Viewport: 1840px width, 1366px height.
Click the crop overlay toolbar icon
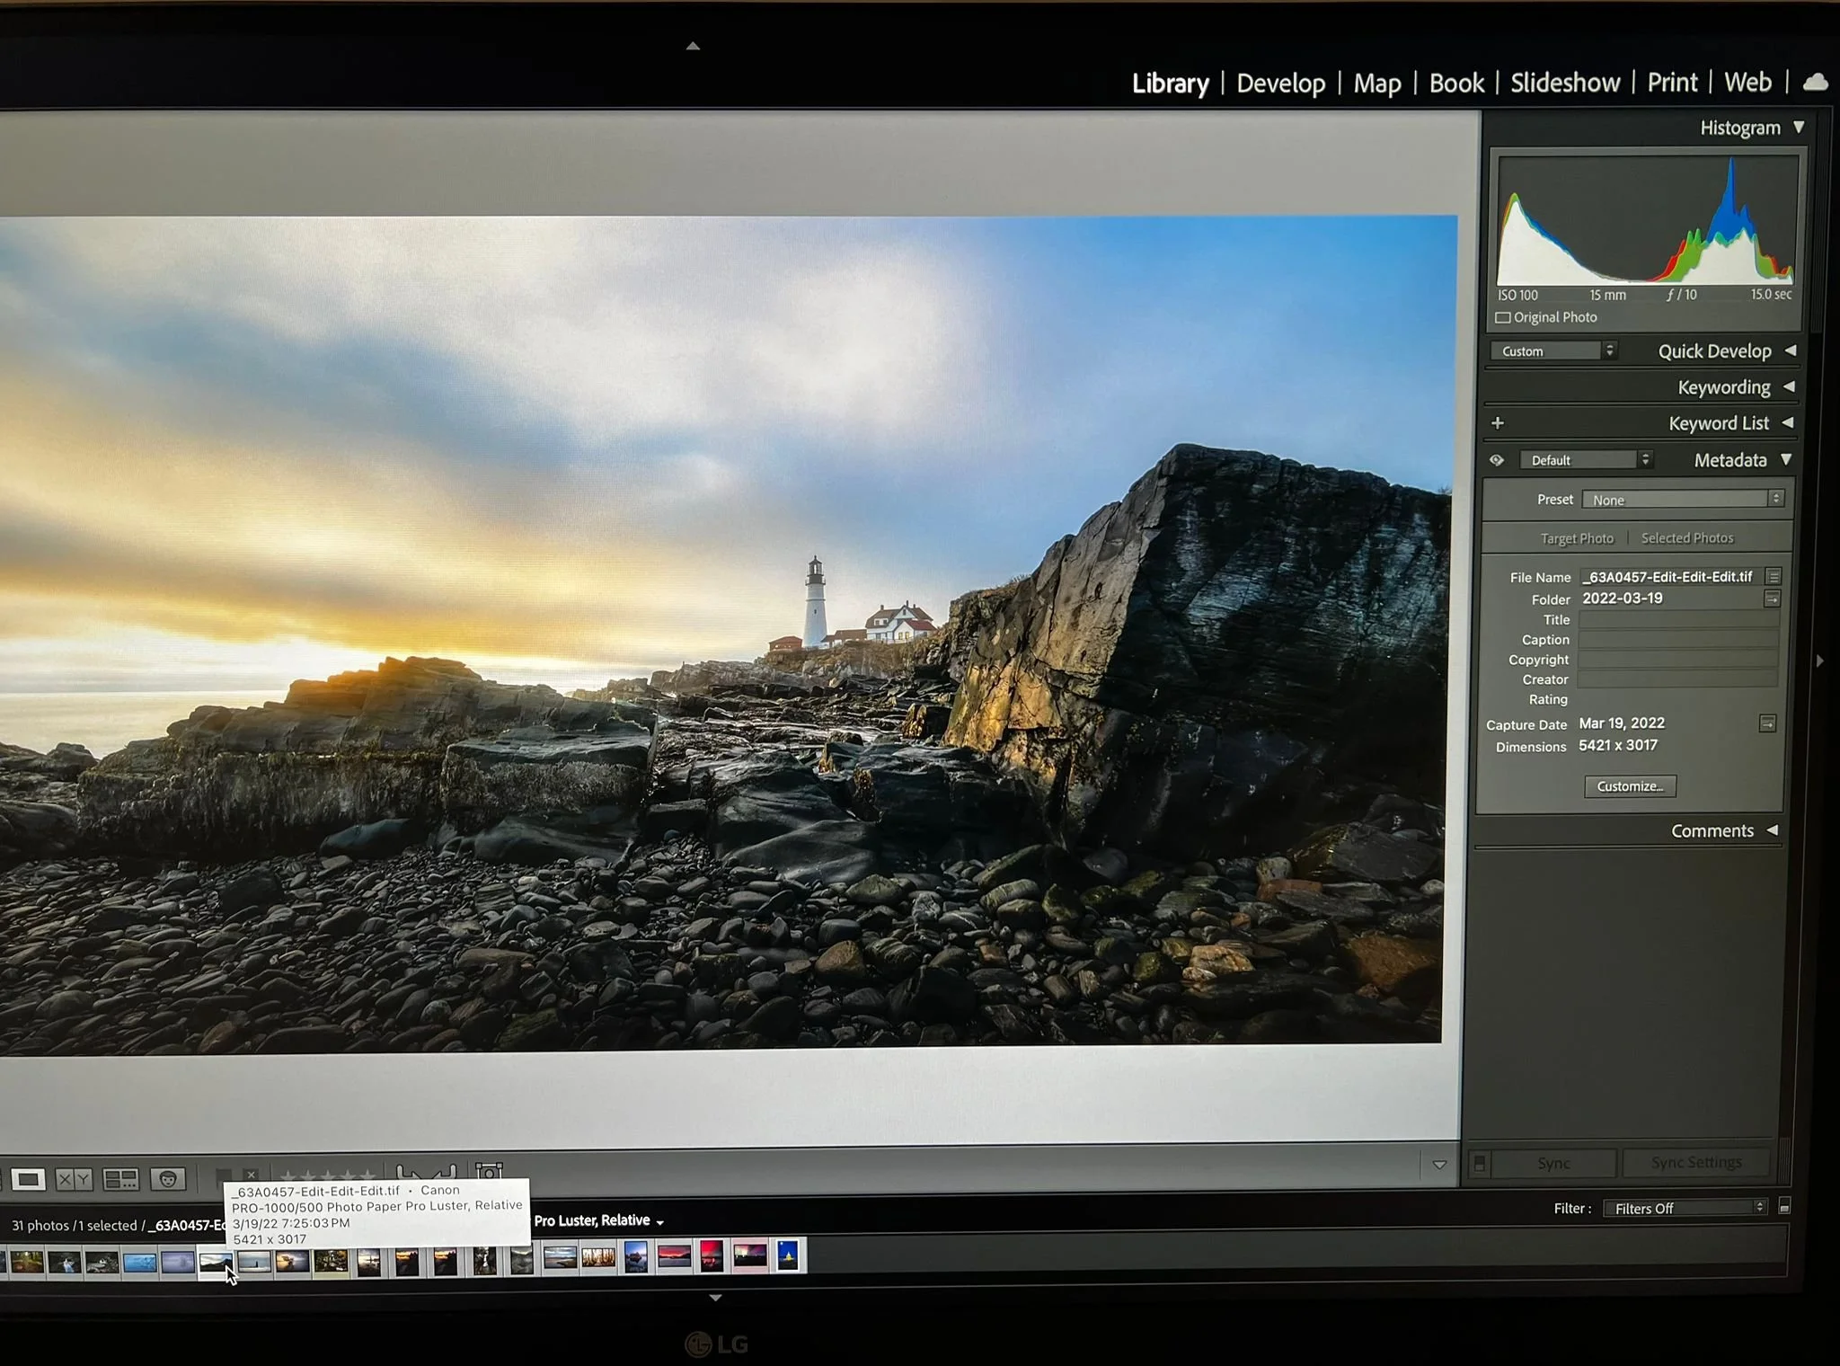click(x=489, y=1171)
